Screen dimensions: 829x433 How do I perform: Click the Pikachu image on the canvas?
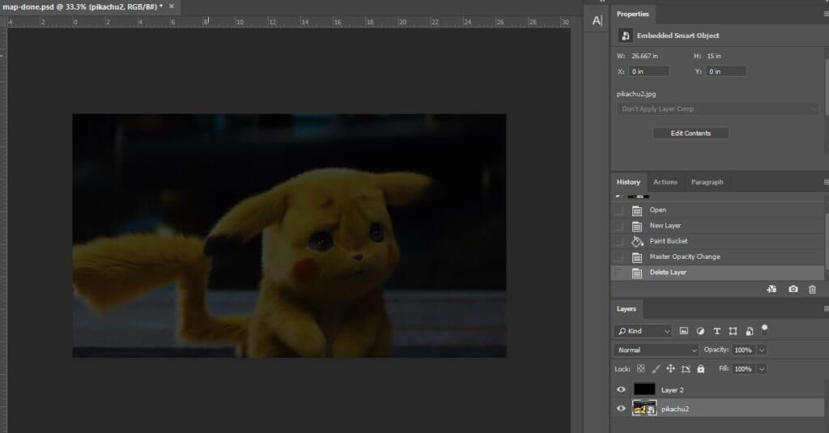(x=289, y=236)
